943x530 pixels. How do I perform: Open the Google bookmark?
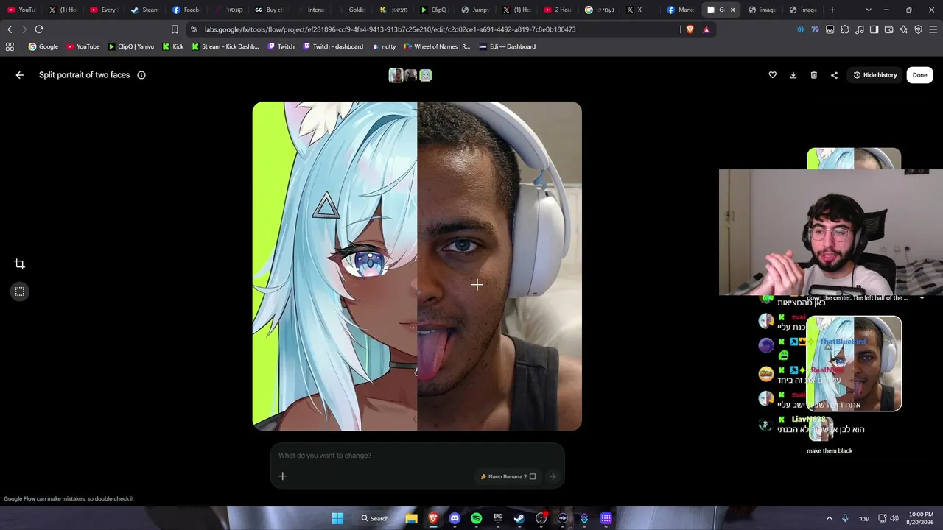[x=43, y=46]
